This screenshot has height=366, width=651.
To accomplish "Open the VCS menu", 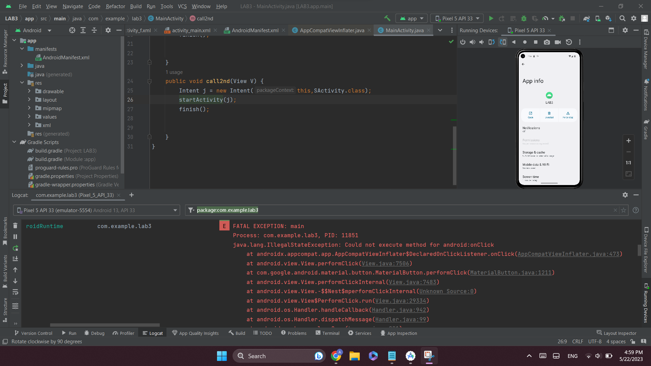I will click(182, 6).
